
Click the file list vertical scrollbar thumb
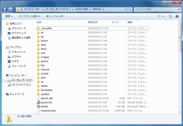pos(180,37)
